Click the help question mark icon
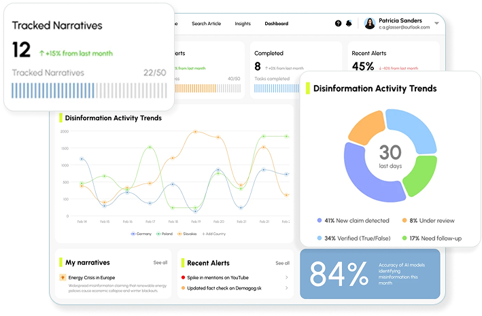482x316 pixels. (x=339, y=24)
